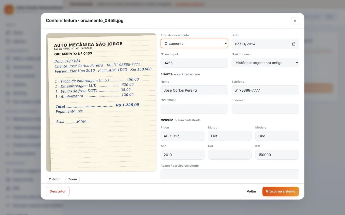Open the Tipo de documento dropdown
Image resolution: width=345 pixels, height=215 pixels.
(194, 44)
